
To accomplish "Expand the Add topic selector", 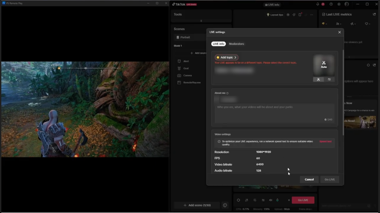I will pos(227,58).
